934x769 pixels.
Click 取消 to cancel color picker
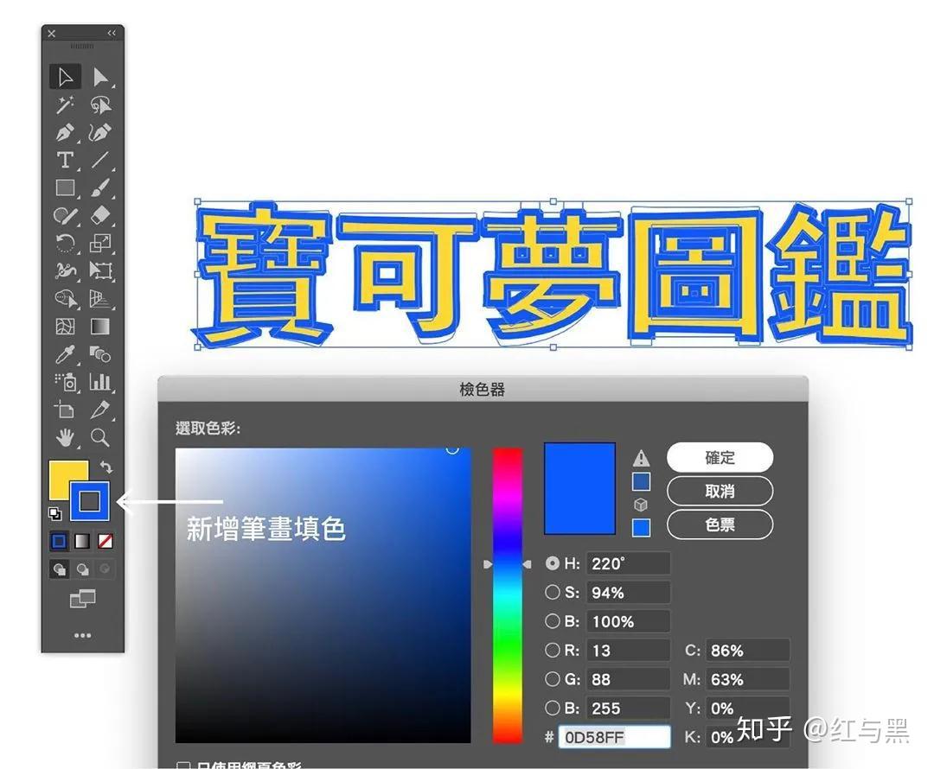[720, 491]
